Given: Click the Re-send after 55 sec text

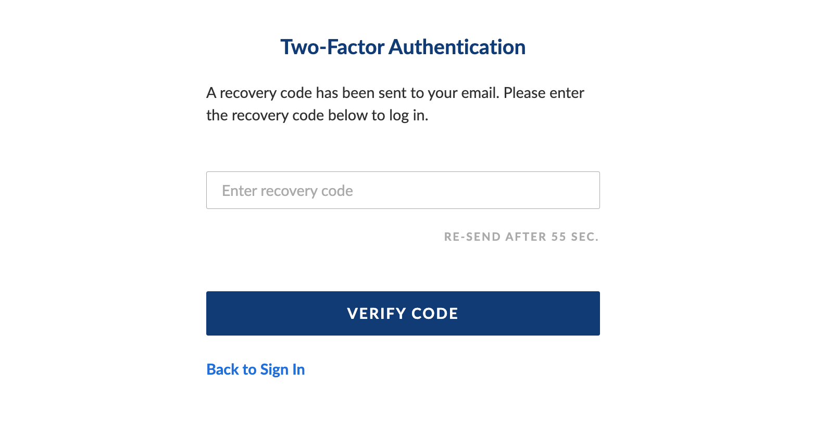Looking at the screenshot, I should (521, 237).
